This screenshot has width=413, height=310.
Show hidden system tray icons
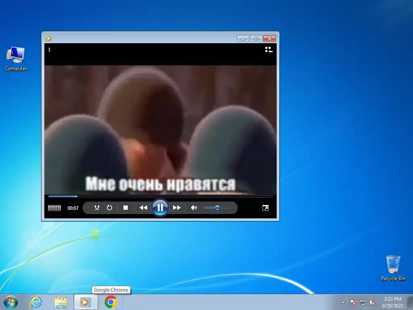(x=343, y=302)
